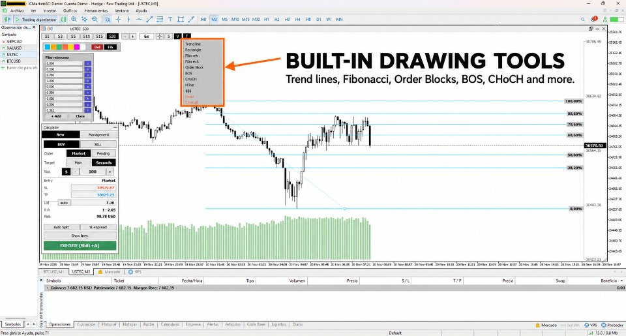Select the trendline tool in main toolbar
This screenshot has width=626, height=336.
[x=149, y=19]
